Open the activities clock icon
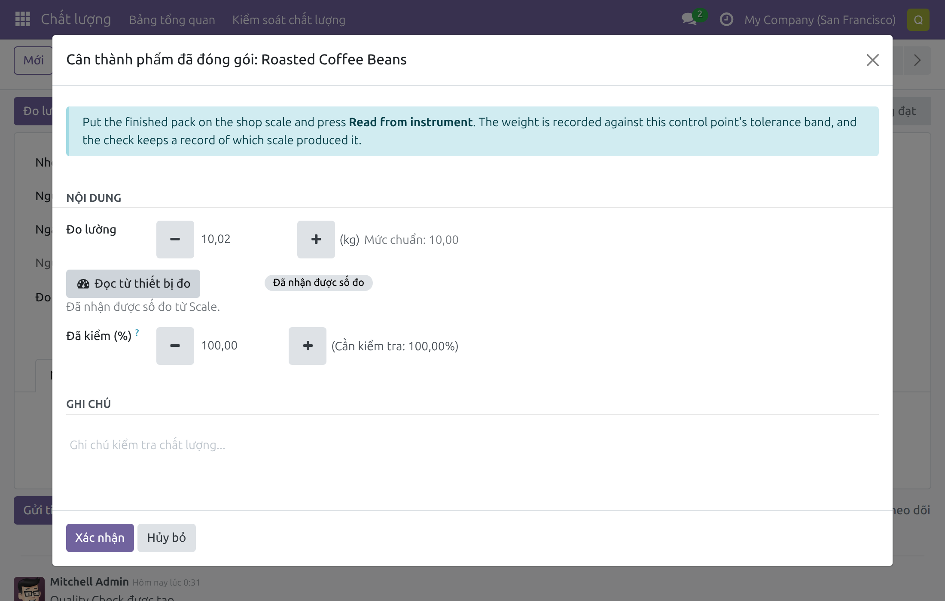The image size is (945, 601). (x=726, y=20)
